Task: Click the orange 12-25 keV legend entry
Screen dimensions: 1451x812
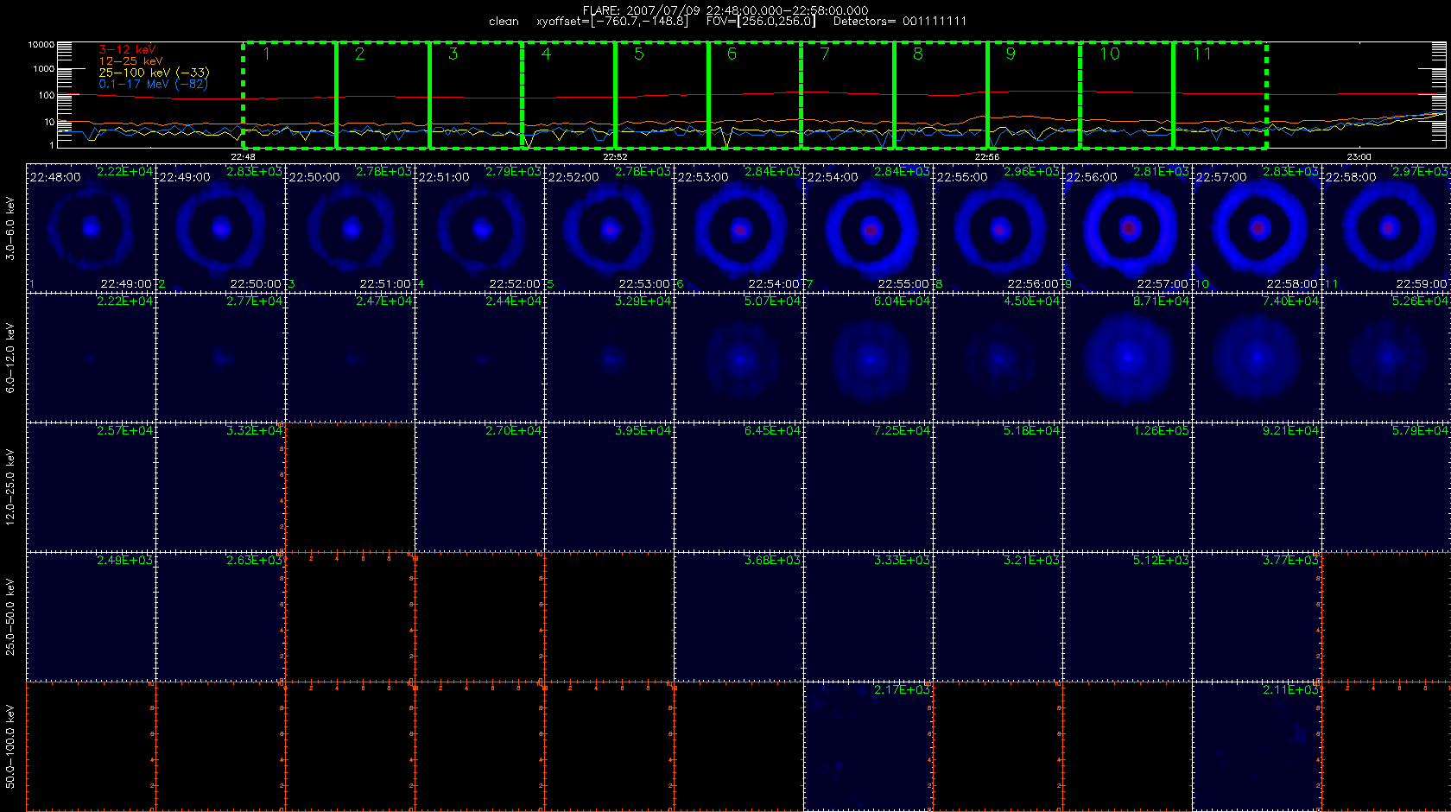Action: pos(130,61)
